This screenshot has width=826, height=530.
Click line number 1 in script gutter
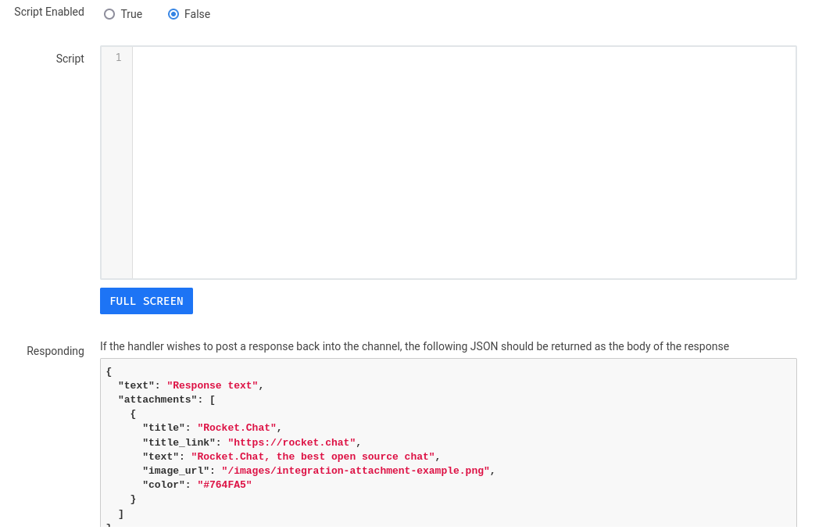coord(119,57)
